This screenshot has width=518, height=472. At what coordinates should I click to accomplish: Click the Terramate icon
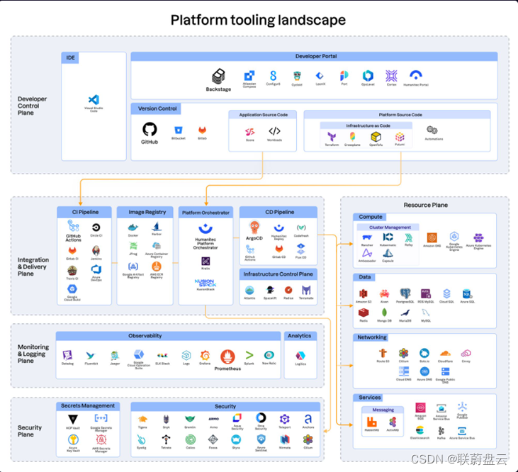[x=306, y=291]
